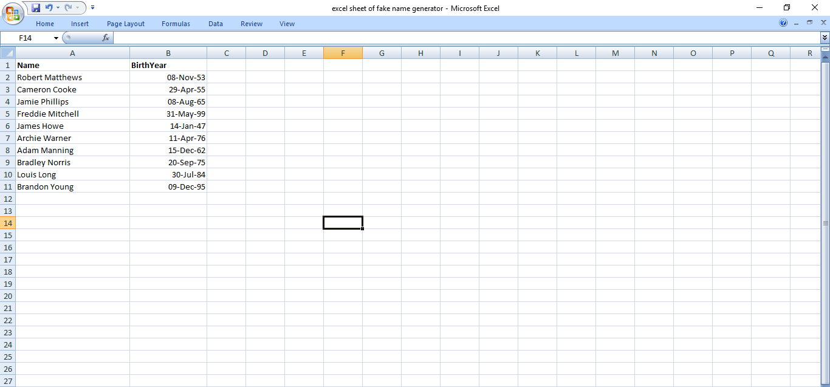Image resolution: width=830 pixels, height=387 pixels.
Task: Open the Page Layout ribbon tab
Action: pos(126,24)
